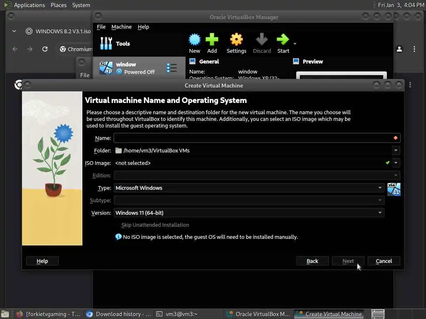Switch to Download history taskbar entry
The height and width of the screenshot is (319, 426).
click(x=119, y=314)
